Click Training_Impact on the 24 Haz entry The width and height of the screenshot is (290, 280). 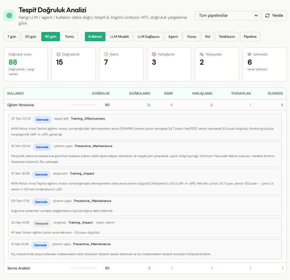point(81,222)
